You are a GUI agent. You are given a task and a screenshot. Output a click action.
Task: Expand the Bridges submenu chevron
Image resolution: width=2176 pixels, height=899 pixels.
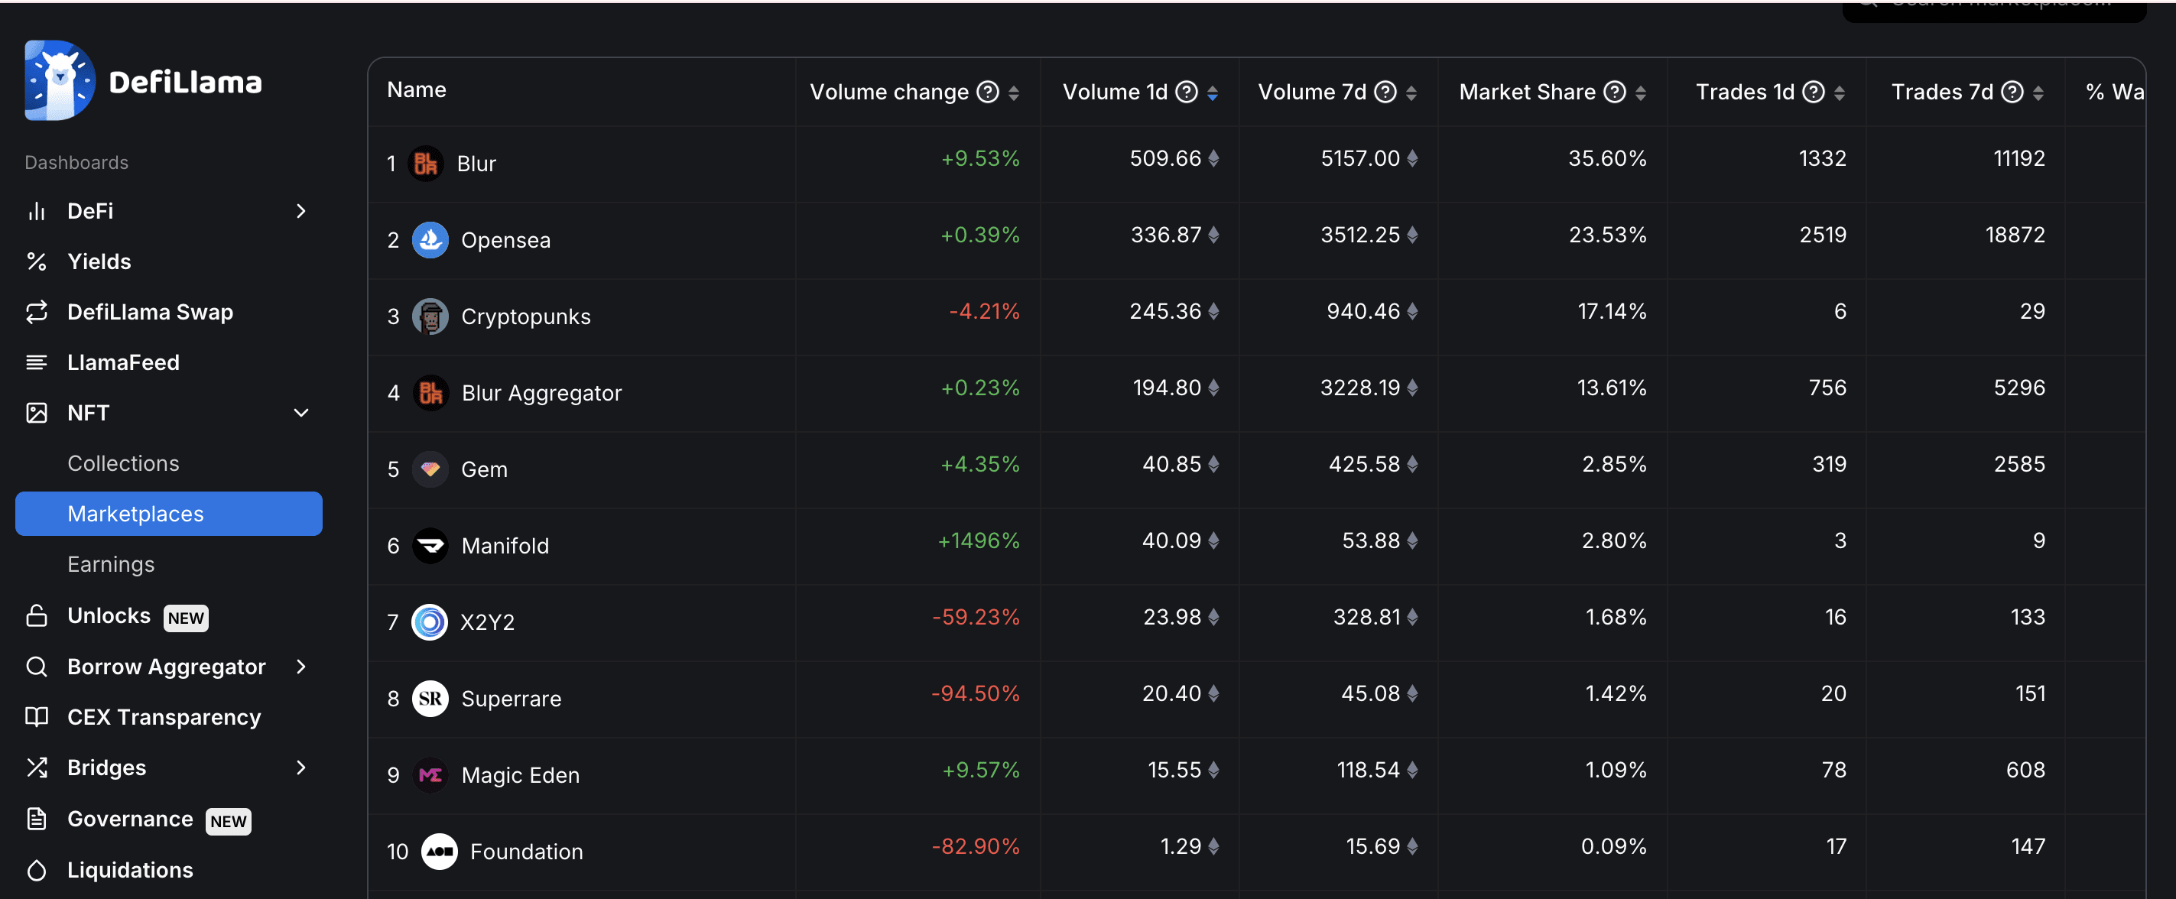coord(300,768)
